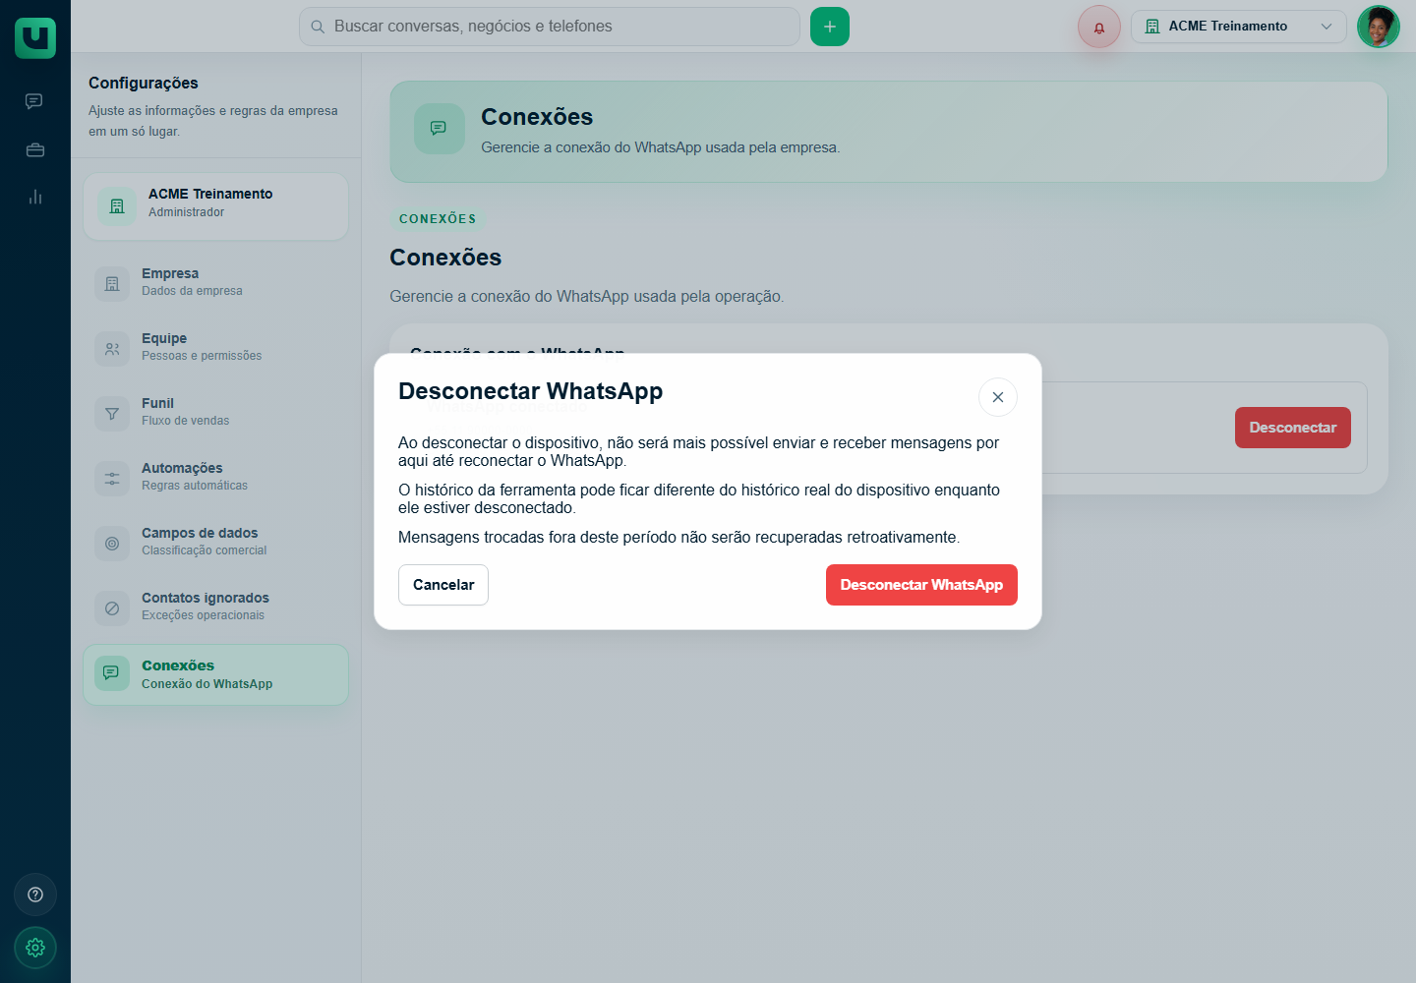Open the notifications bell icon

(x=1099, y=27)
